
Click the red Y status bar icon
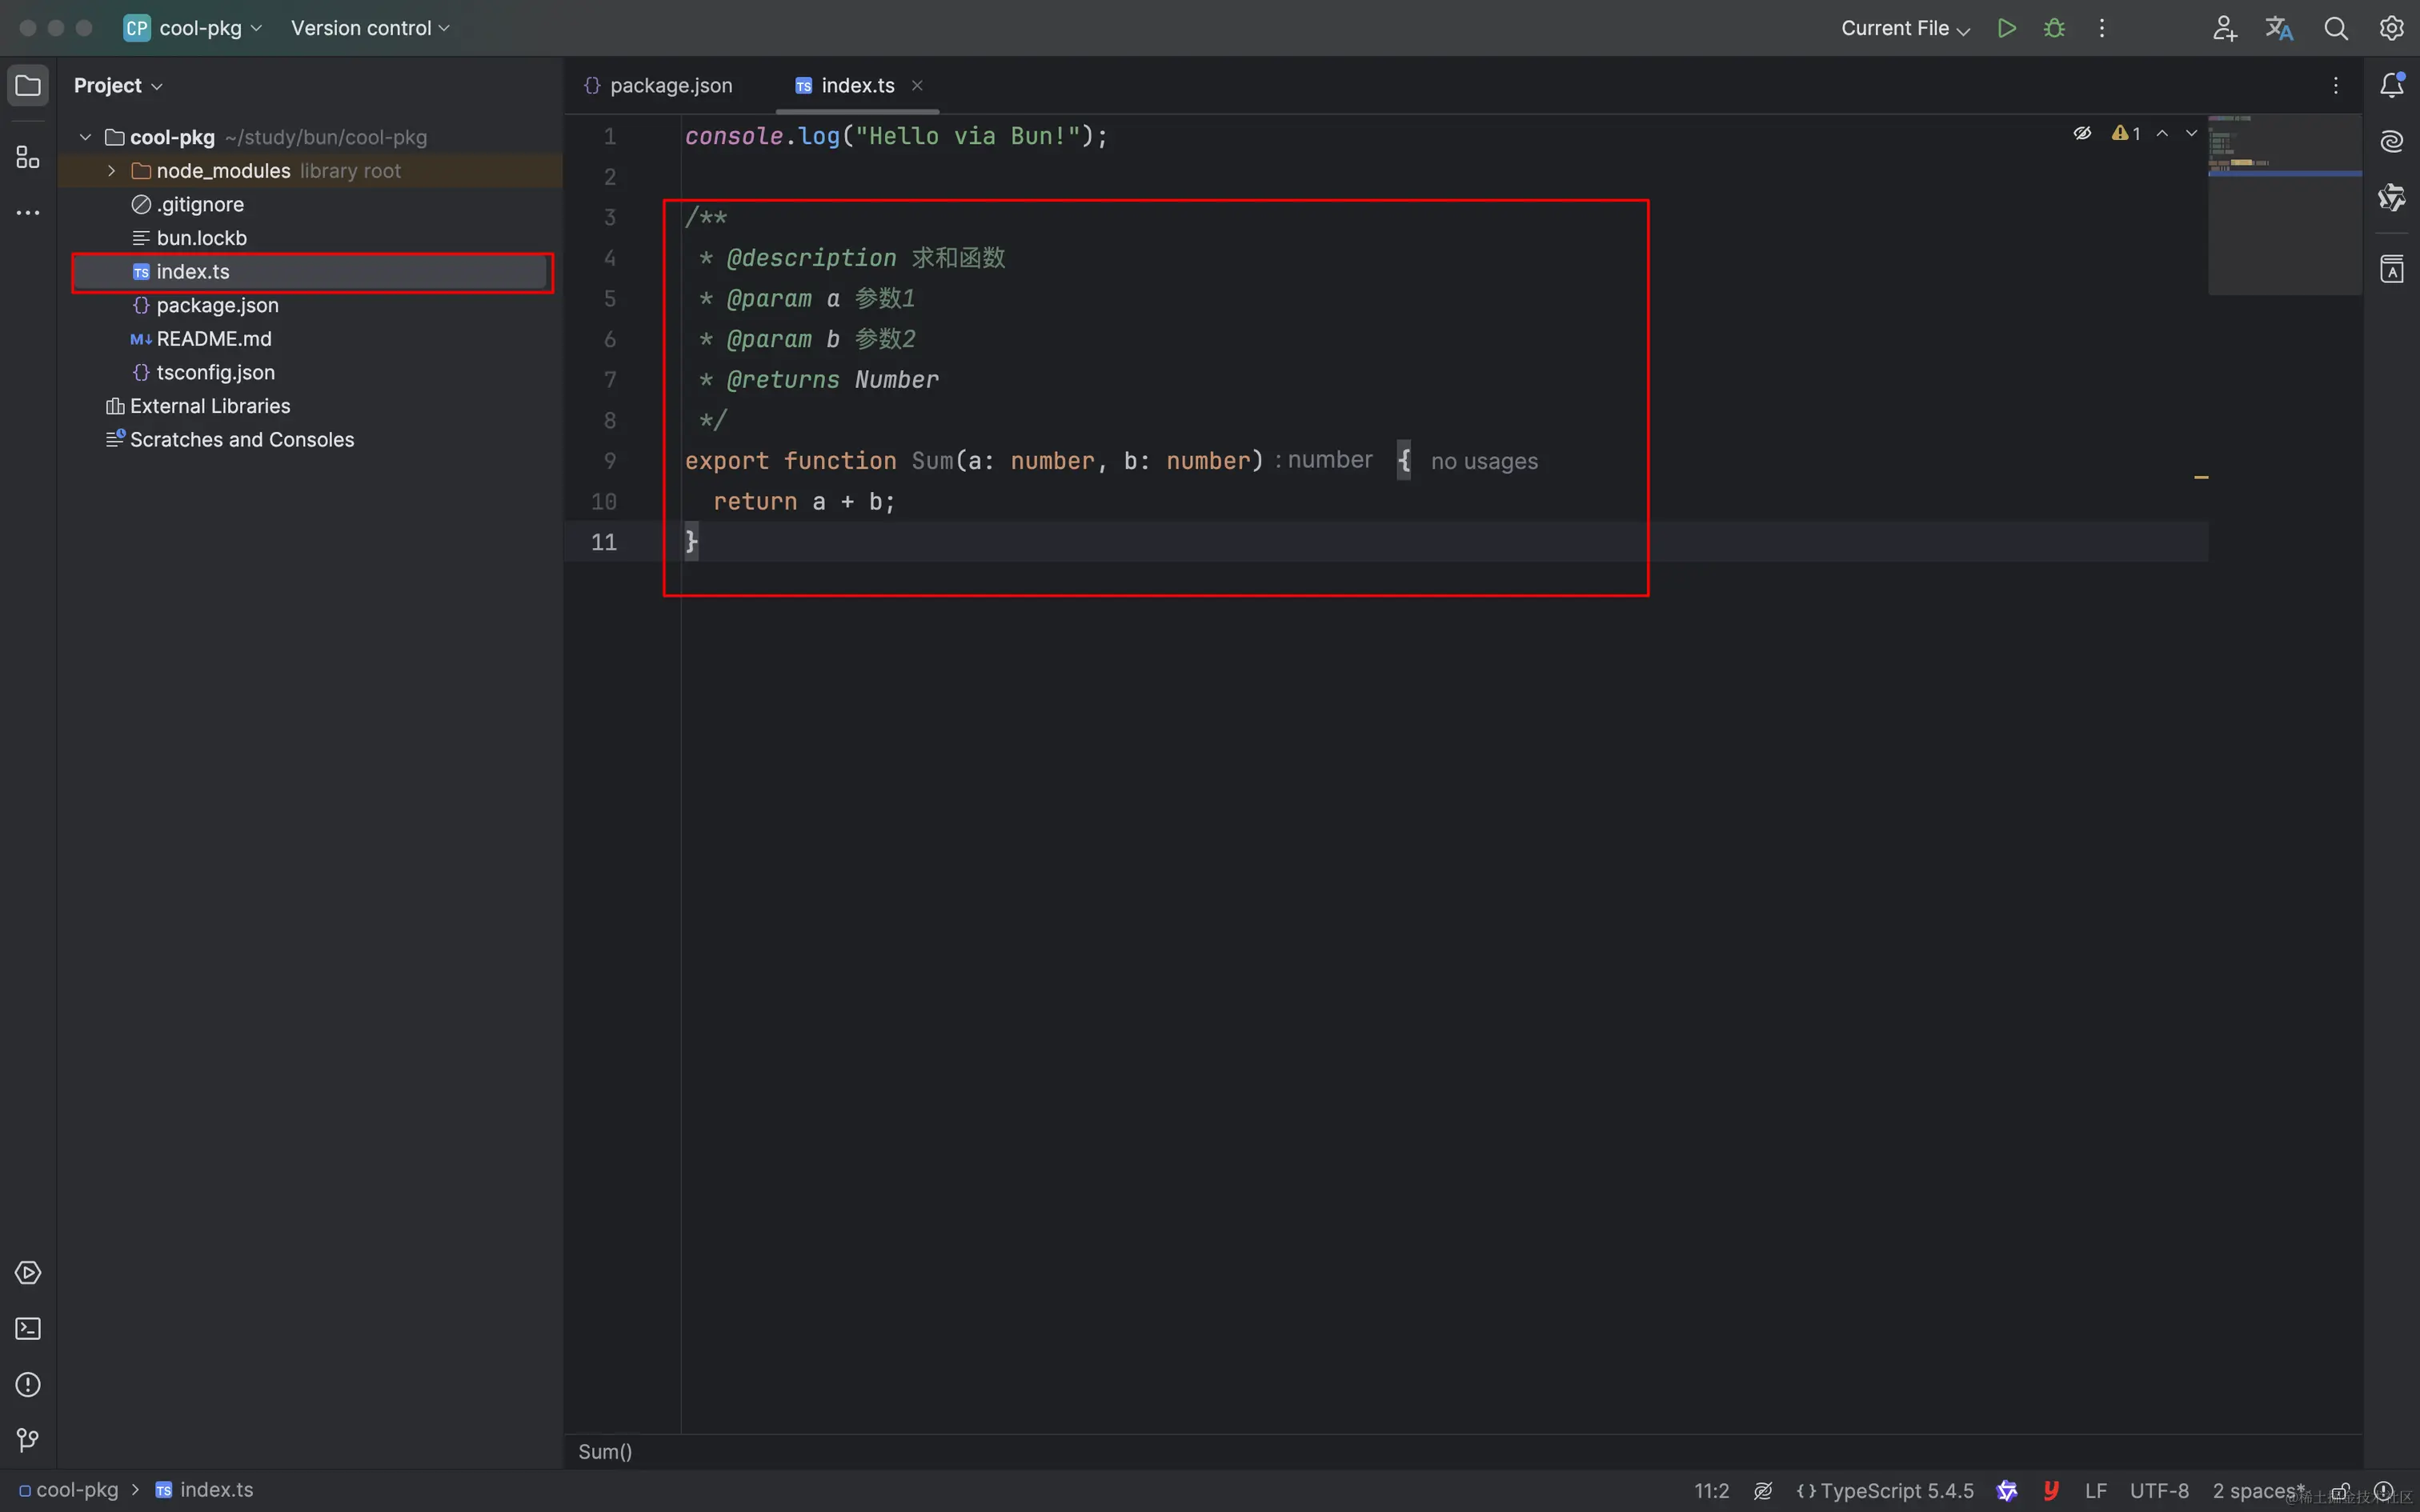pos(2051,1491)
